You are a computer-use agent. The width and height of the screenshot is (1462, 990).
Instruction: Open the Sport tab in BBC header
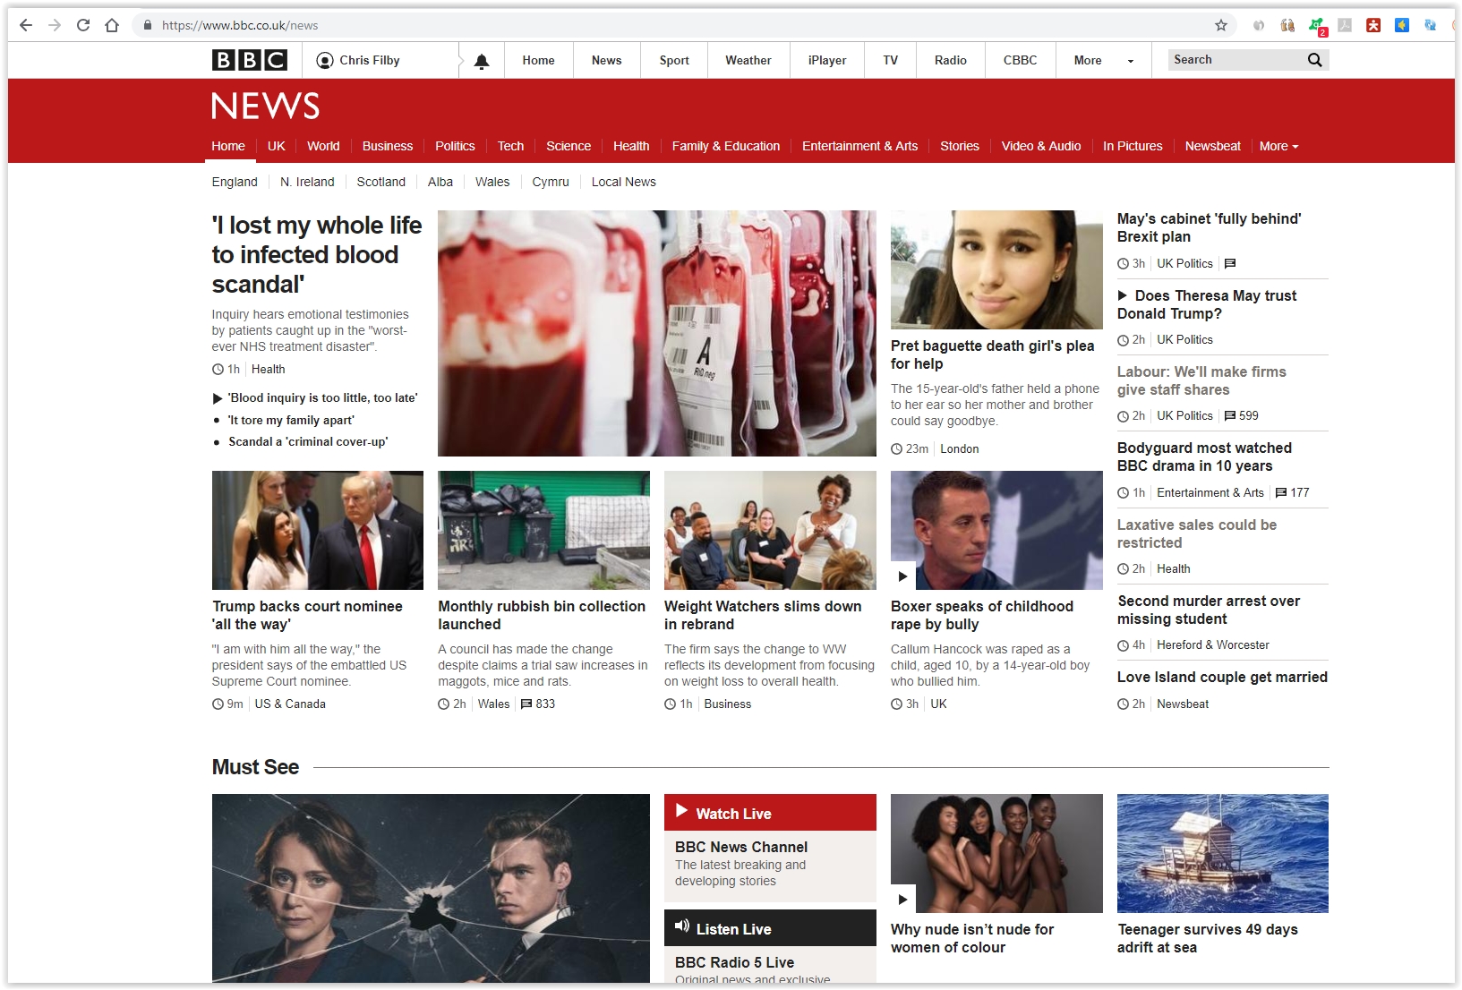(x=674, y=60)
